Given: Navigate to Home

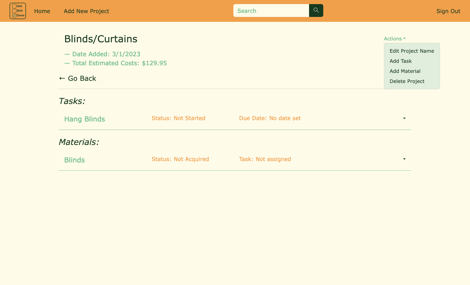Looking at the screenshot, I should pyautogui.click(x=42, y=11).
